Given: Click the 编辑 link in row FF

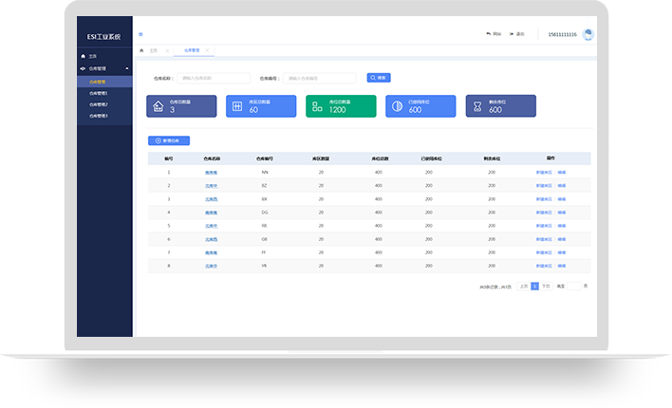Looking at the screenshot, I should (562, 252).
